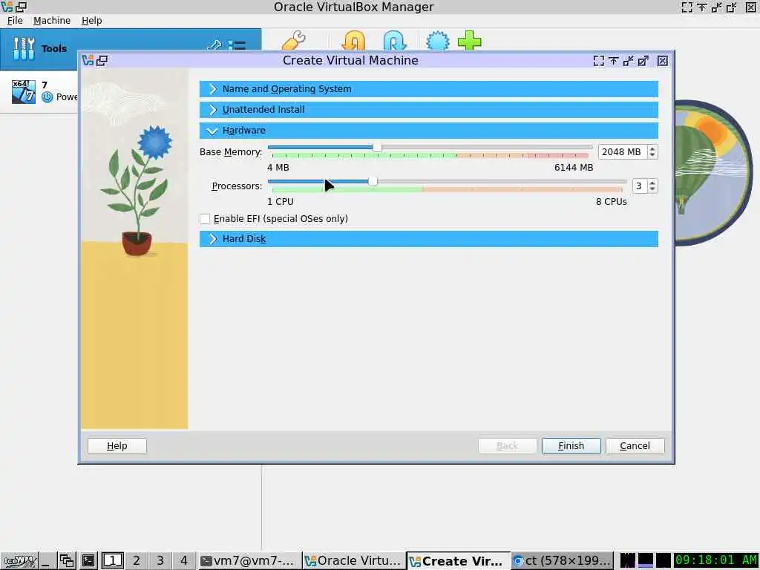760x570 pixels.
Task: Click the network monitor tray graph
Action: coord(646,560)
